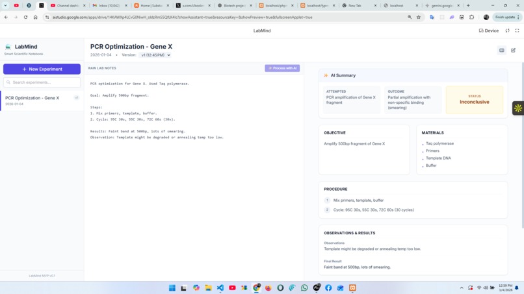Switch to the Channel dashboard tab
The width and height of the screenshot is (524, 294).
click(68, 6)
